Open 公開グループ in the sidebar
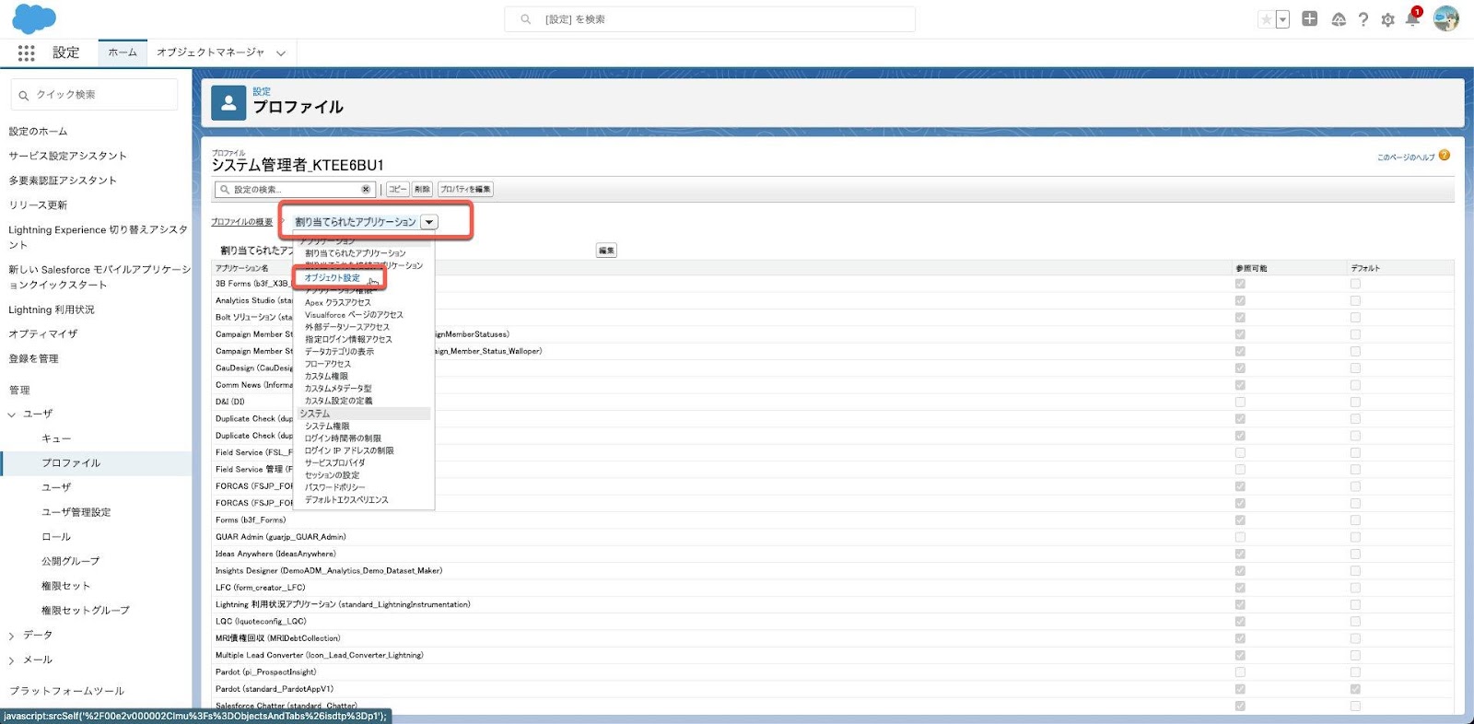This screenshot has height=724, width=1474. pyautogui.click(x=70, y=561)
